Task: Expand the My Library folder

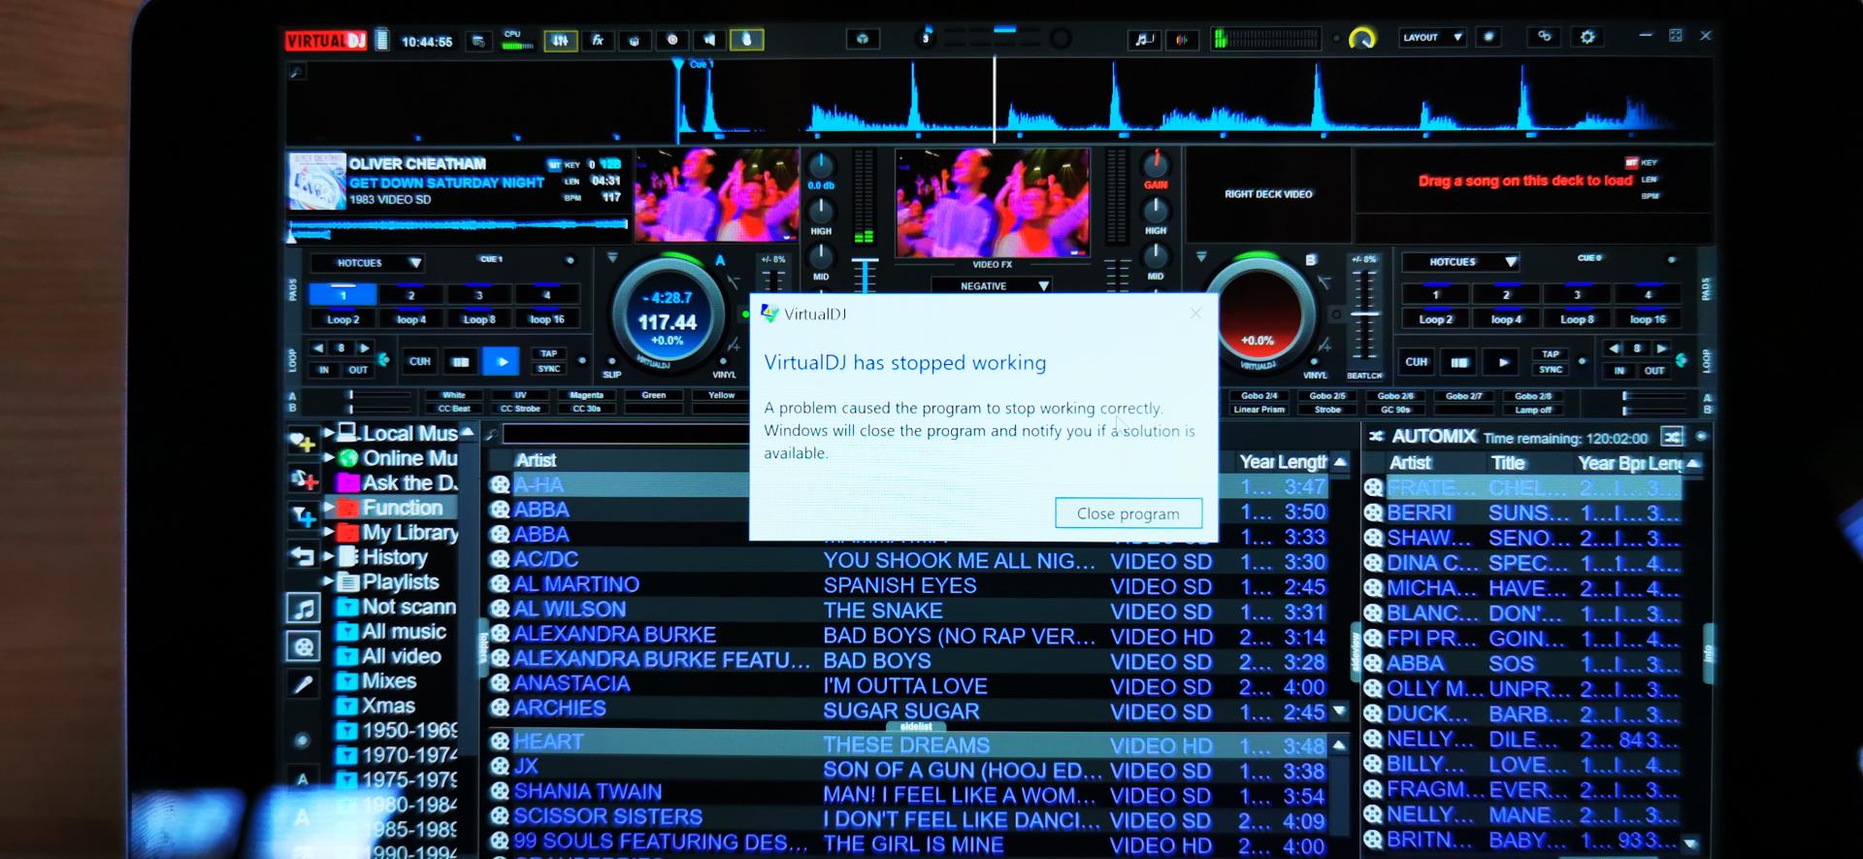Action: (329, 531)
